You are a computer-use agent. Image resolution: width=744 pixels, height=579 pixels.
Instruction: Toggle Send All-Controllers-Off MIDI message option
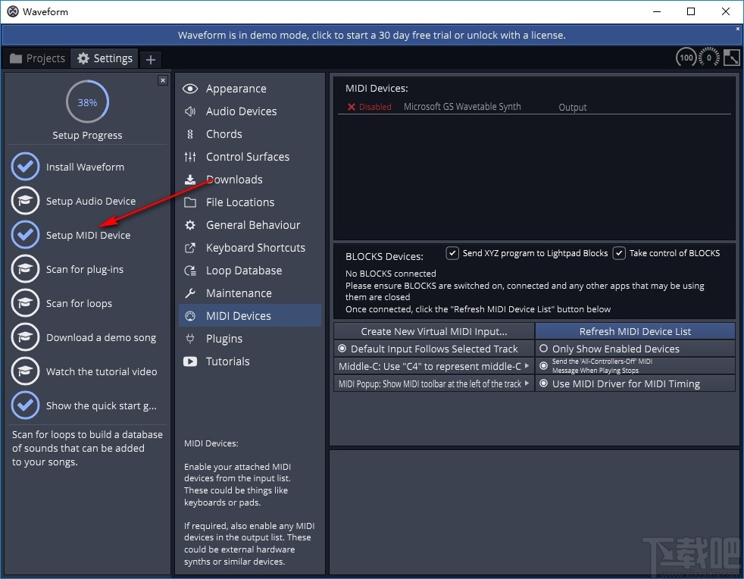point(636,366)
